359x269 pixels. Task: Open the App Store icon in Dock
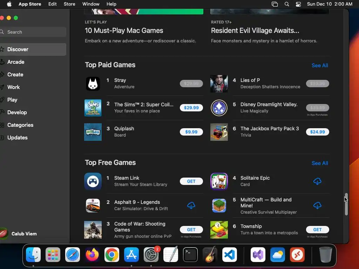(131, 255)
